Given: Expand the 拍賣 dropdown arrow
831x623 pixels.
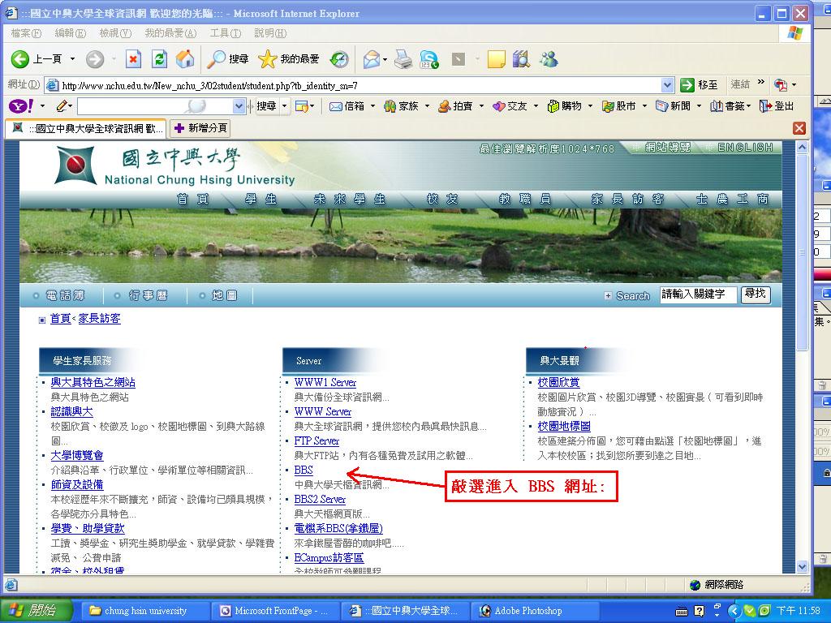Looking at the screenshot, I should (x=481, y=106).
